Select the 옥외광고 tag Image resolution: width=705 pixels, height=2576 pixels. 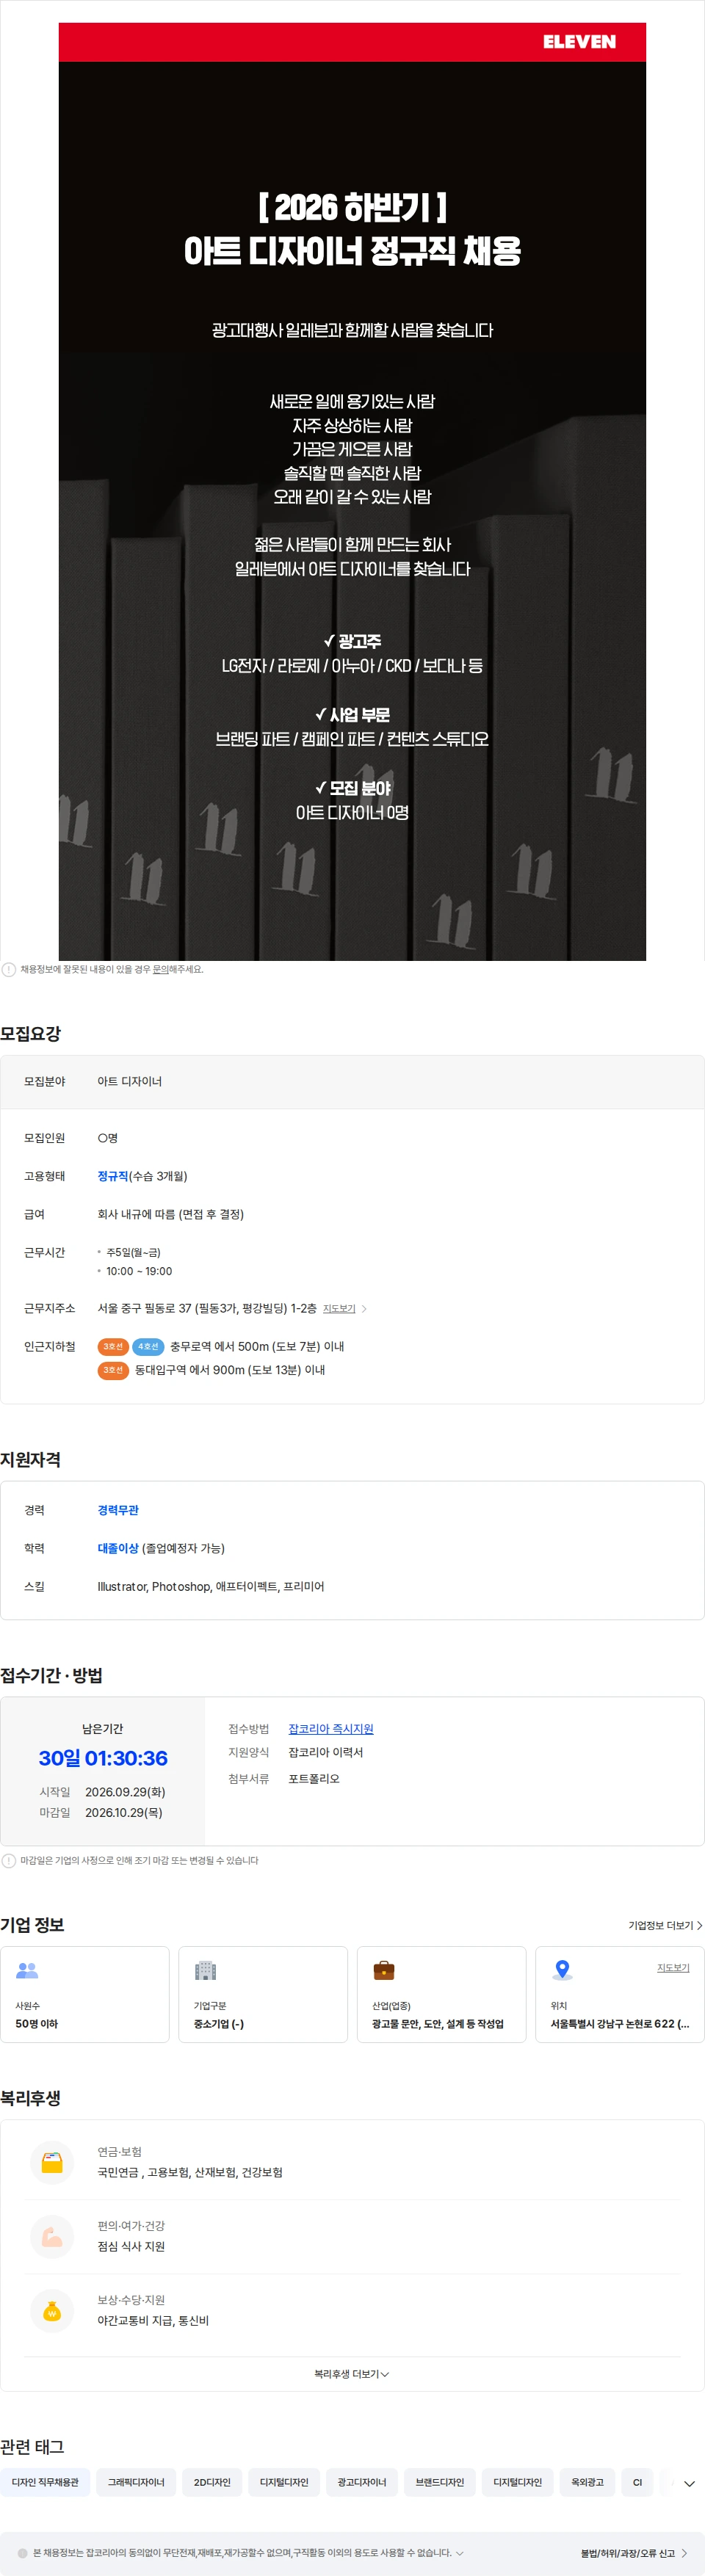pyautogui.click(x=587, y=2482)
